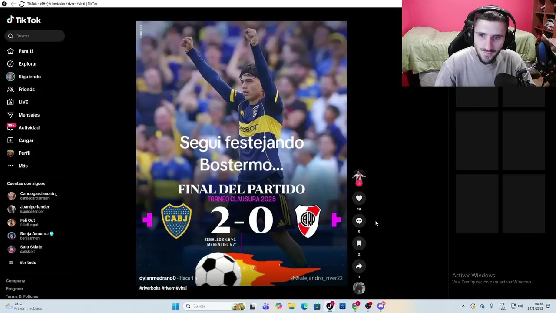Switch the ESP LAA keyboard language
Screen dimensions: 556x313
tap(502, 306)
